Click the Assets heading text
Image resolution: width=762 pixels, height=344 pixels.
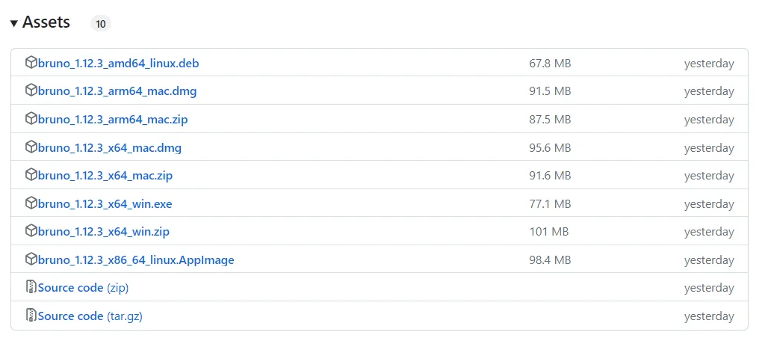pyautogui.click(x=46, y=22)
